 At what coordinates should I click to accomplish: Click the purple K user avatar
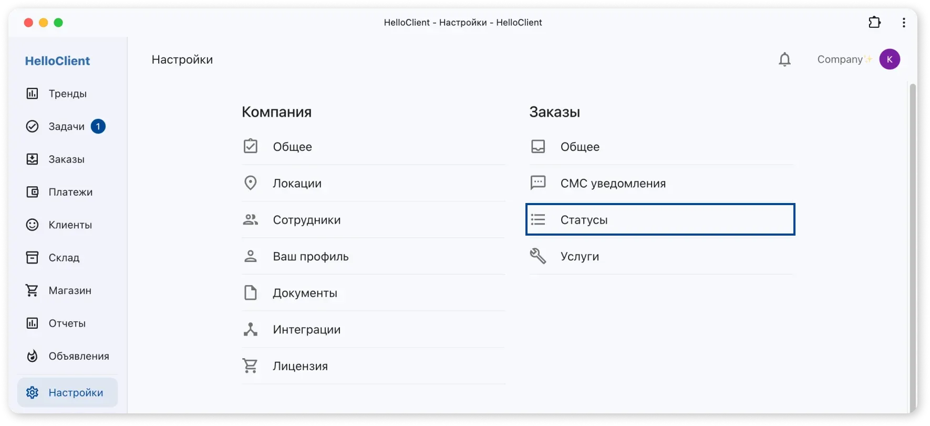(890, 59)
